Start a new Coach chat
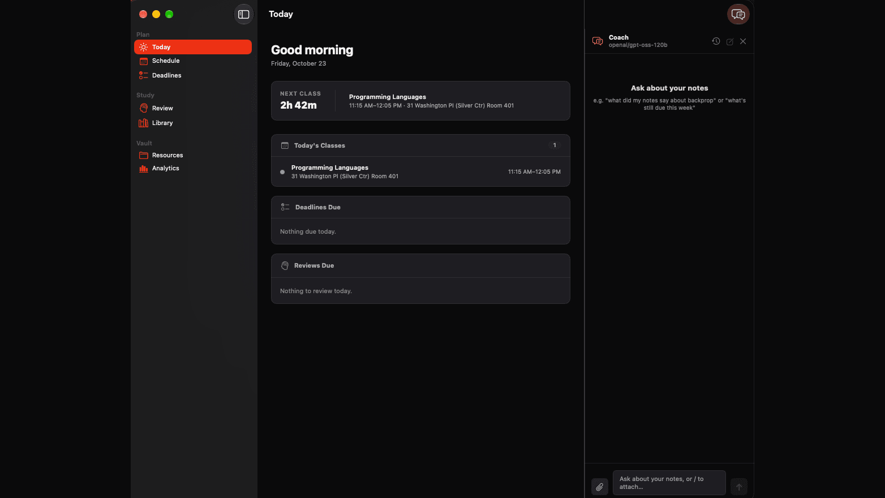This screenshot has width=885, height=498. 730,41
